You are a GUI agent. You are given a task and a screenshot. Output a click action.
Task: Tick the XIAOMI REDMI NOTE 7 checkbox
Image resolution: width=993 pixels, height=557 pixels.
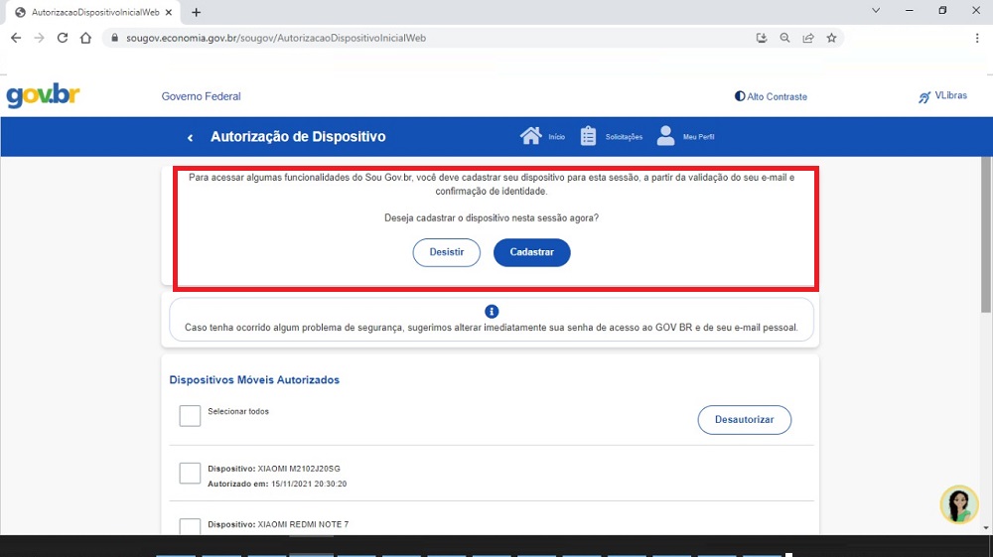point(190,525)
